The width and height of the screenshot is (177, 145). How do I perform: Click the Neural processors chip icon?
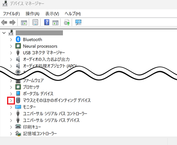tap(18, 46)
